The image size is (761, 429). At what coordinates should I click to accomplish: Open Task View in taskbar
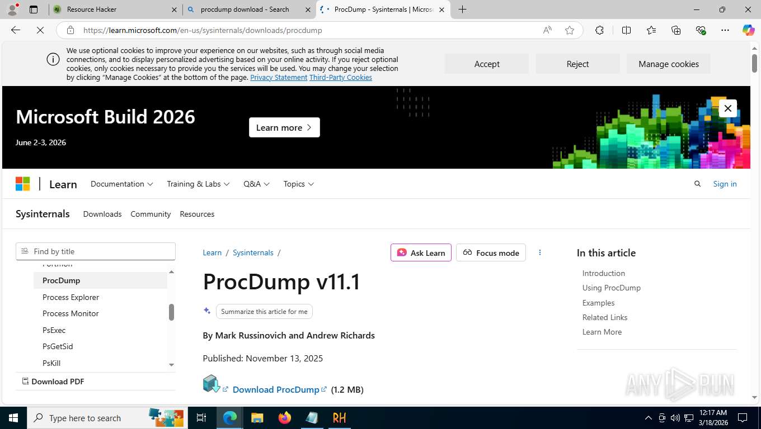(x=201, y=418)
